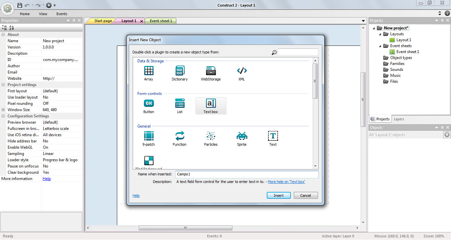451x240 pixels.
Task: Switch to the Projects bottom tab
Action: pyautogui.click(x=380, y=119)
